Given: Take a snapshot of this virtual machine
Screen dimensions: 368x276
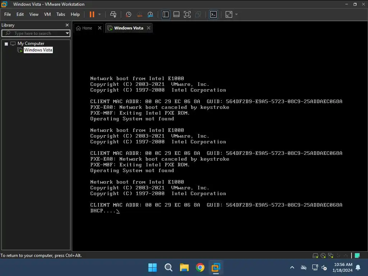Looking at the screenshot, I should click(128, 14).
